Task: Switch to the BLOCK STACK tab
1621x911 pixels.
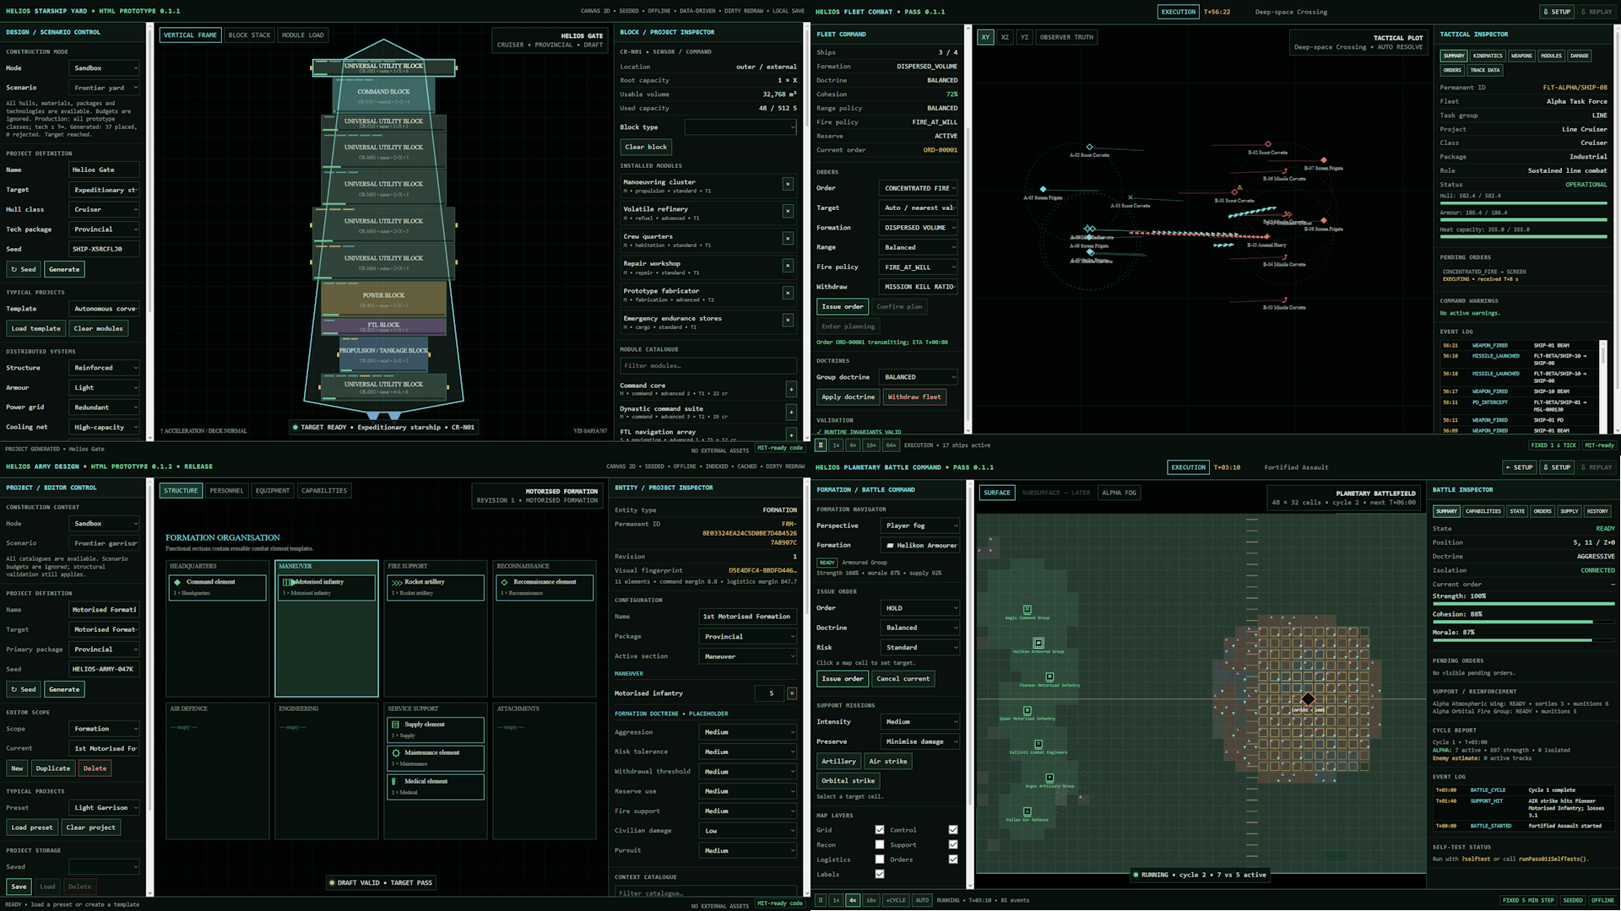Action: pyautogui.click(x=249, y=35)
